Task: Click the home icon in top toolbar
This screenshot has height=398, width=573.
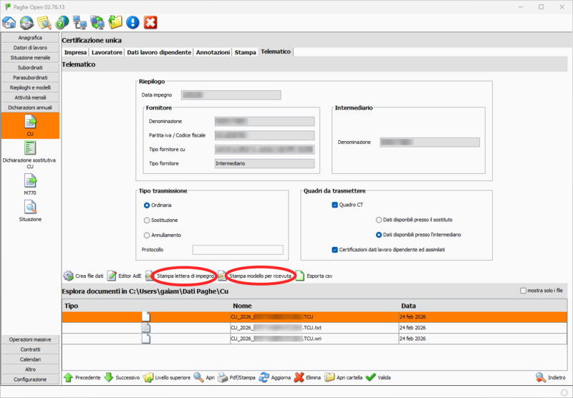Action: [x=10, y=23]
